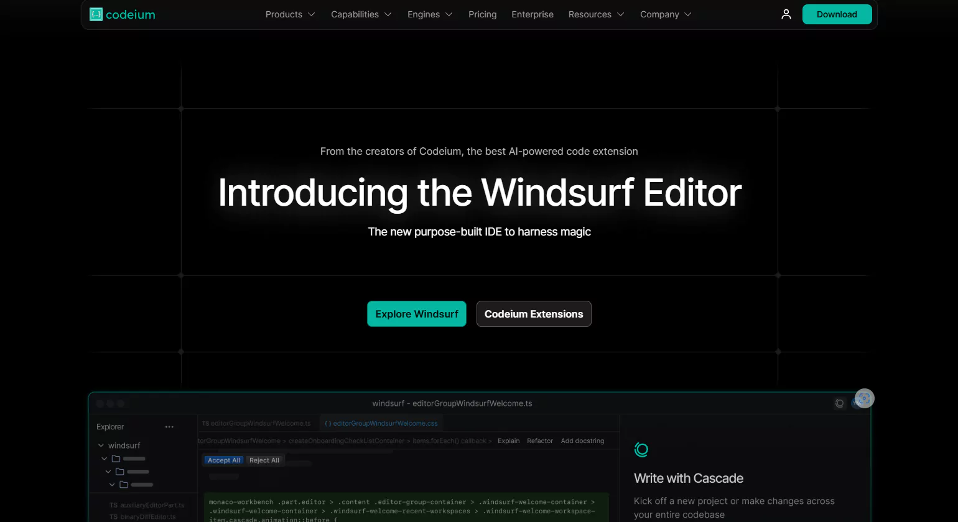Go to the Pricing page
This screenshot has width=958, height=522.
point(482,14)
